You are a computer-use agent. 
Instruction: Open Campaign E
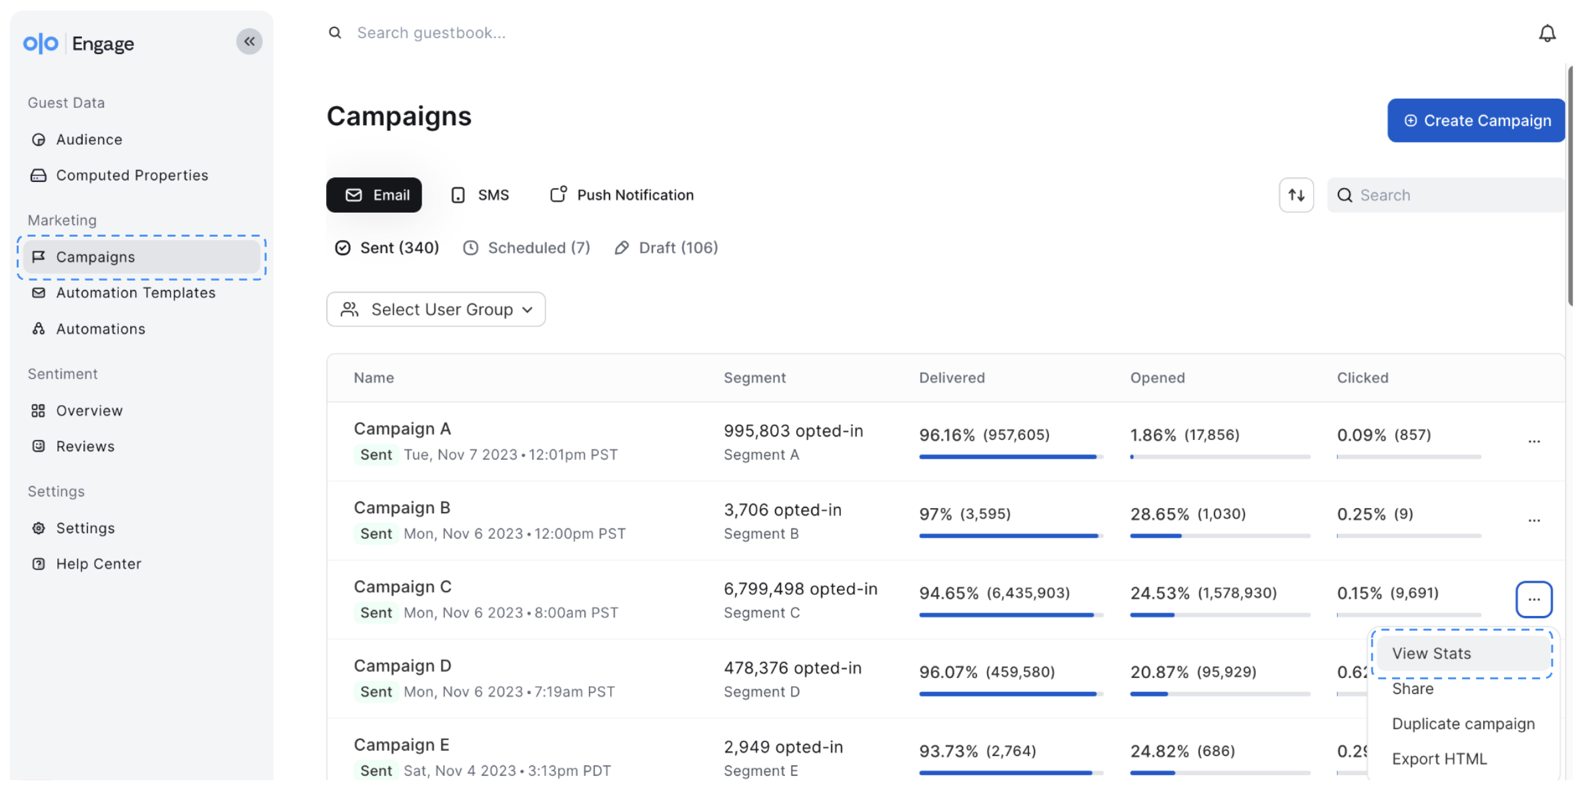(x=402, y=745)
